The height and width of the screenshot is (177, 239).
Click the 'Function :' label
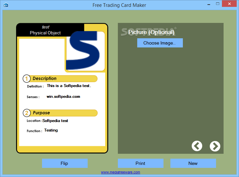pyautogui.click(x=34, y=131)
